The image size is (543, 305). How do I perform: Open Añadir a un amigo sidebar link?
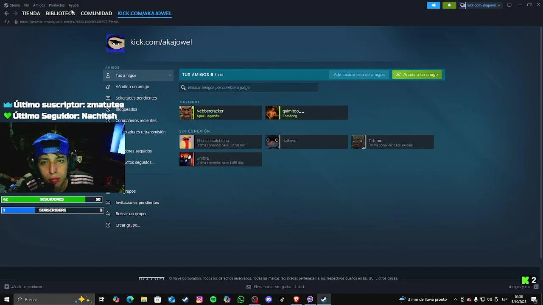(132, 86)
